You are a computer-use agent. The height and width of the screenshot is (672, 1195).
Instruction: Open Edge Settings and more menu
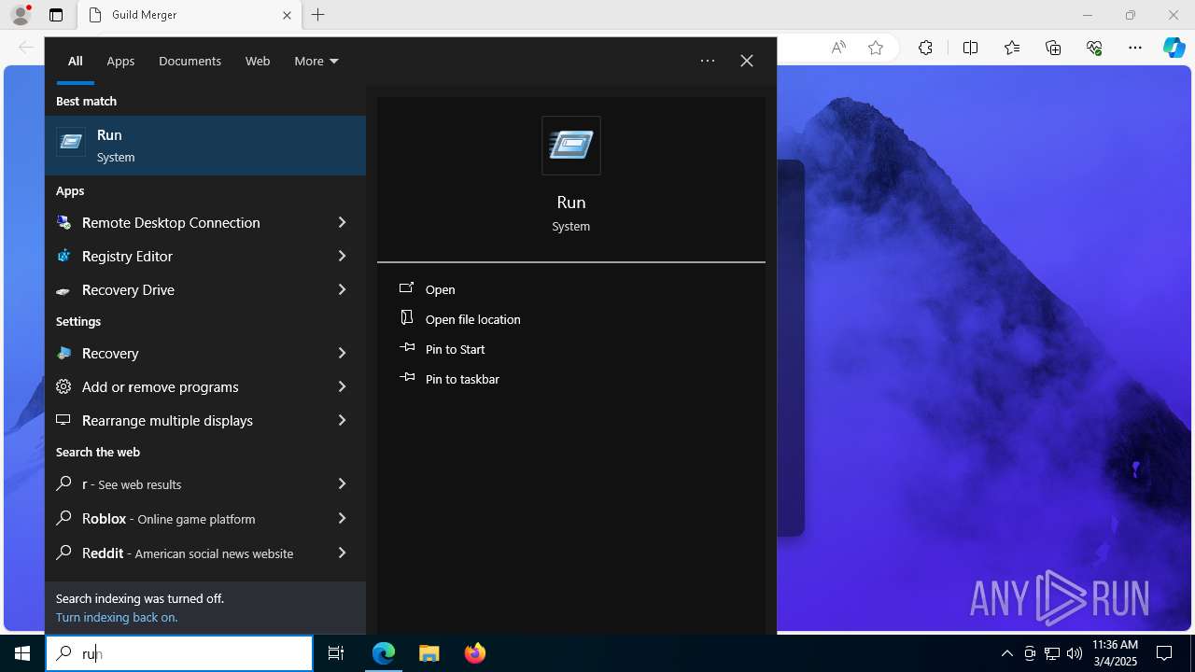1135,48
